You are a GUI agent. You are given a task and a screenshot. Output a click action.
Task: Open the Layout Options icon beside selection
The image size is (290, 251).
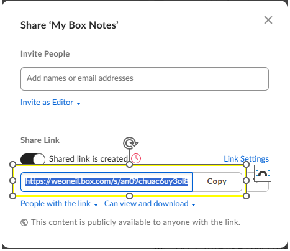263,173
